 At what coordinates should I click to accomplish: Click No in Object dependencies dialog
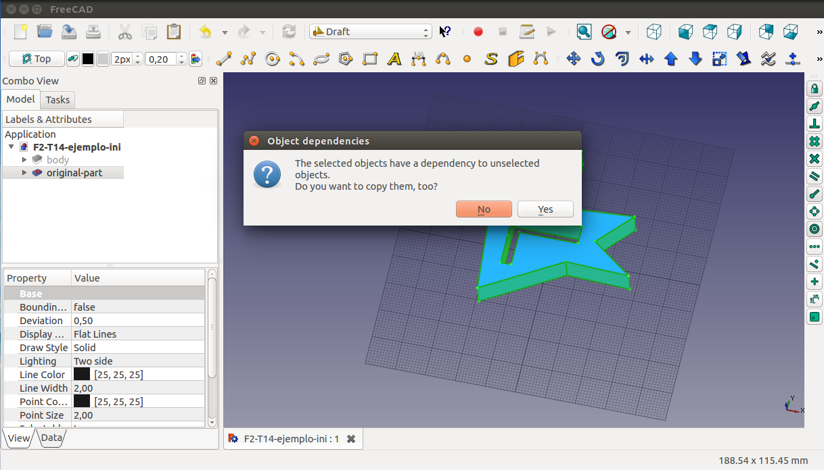pyautogui.click(x=484, y=209)
